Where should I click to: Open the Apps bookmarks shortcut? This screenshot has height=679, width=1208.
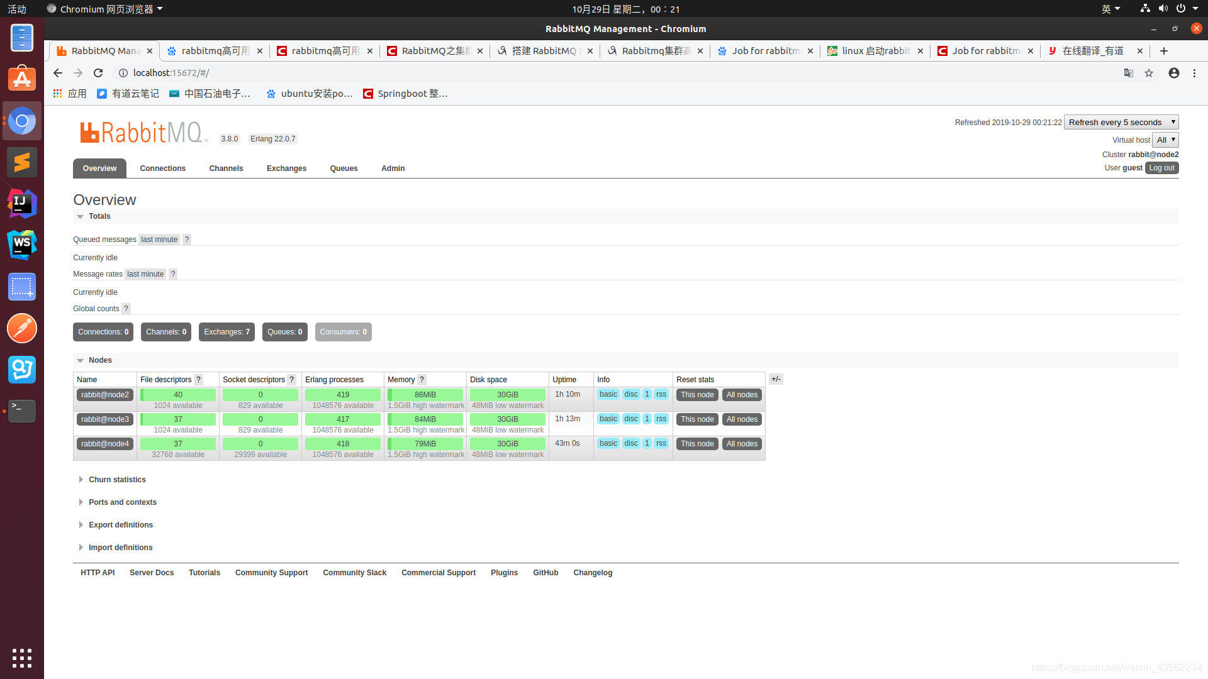(x=70, y=94)
